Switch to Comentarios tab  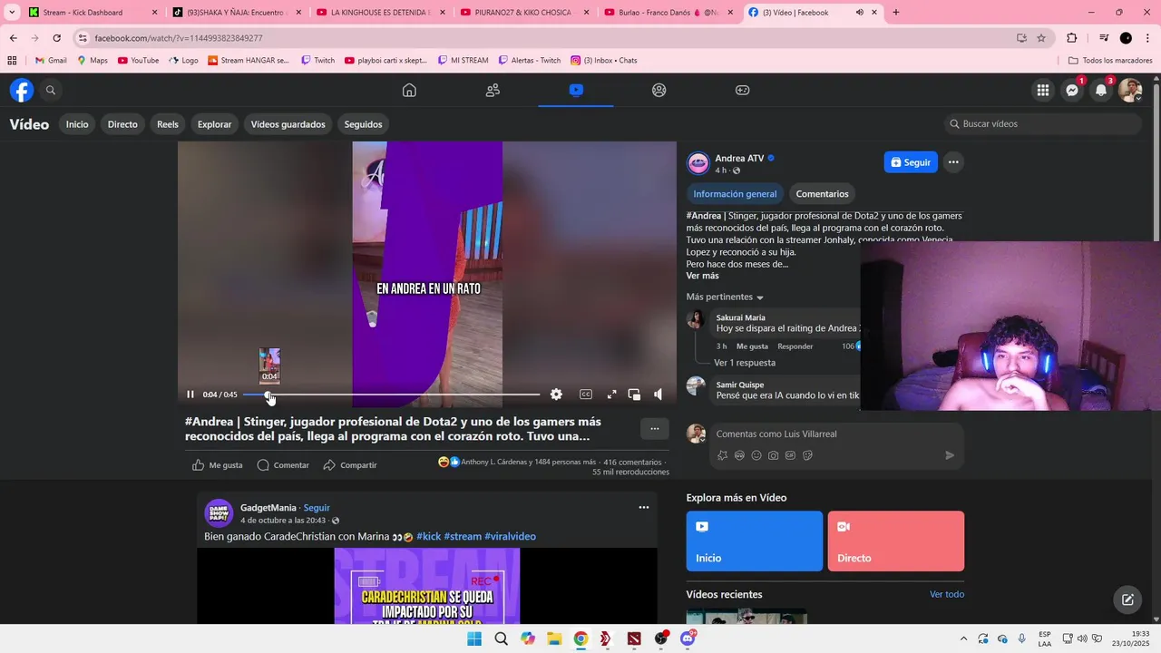click(822, 194)
